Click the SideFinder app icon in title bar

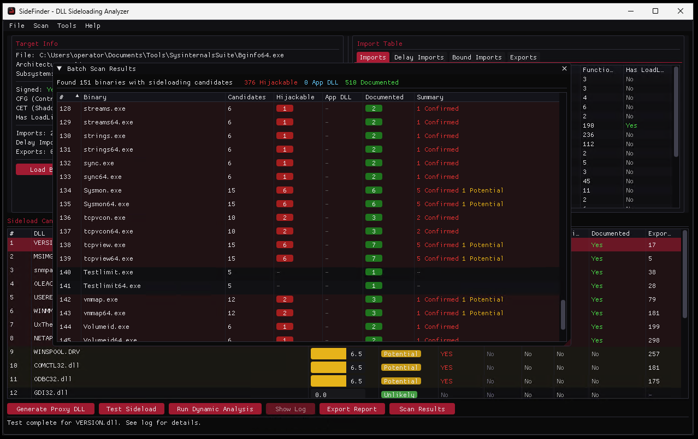[11, 11]
